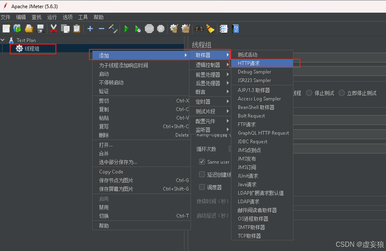Click 为子线程添加响应时间 context entry

point(140,65)
